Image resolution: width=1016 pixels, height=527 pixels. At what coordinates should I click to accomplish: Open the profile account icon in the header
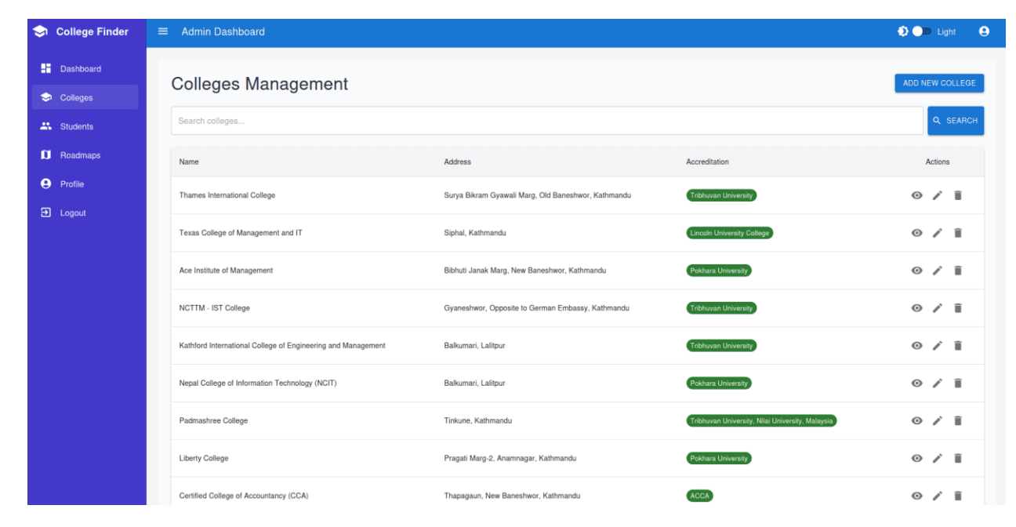(984, 31)
